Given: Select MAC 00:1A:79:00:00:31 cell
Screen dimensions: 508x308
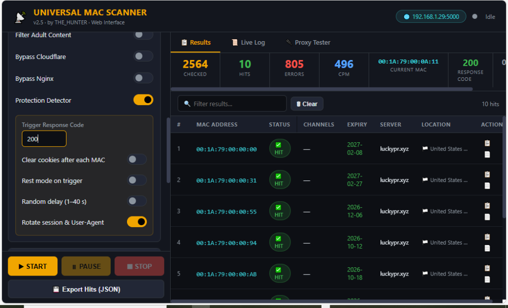Looking at the screenshot, I should [x=227, y=180].
